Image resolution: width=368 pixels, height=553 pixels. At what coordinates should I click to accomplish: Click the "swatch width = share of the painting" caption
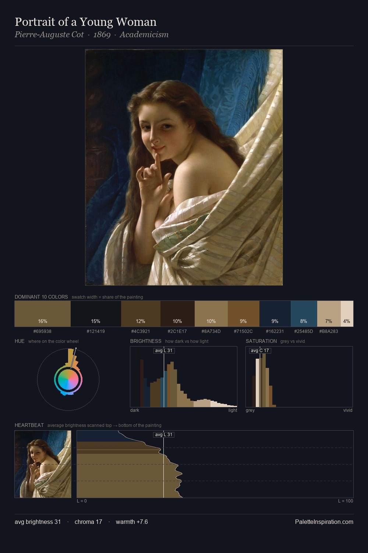107,297
